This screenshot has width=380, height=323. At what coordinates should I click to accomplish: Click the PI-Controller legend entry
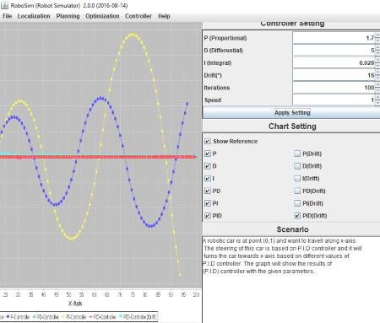tap(74, 317)
